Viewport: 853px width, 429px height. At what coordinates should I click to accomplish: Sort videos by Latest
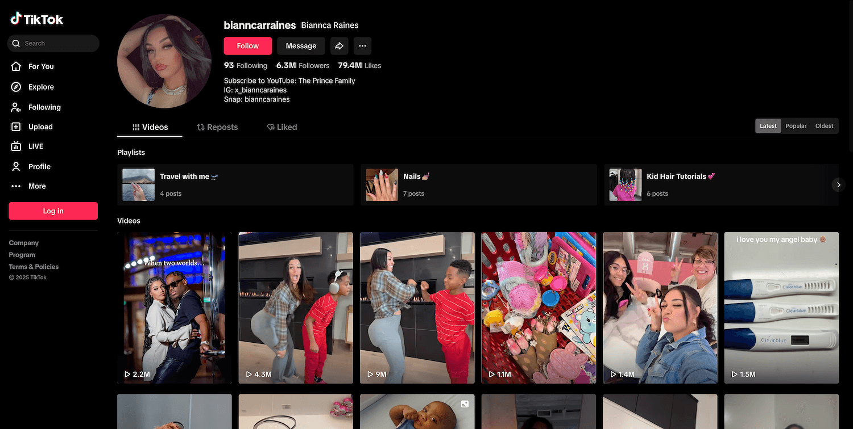(x=768, y=126)
